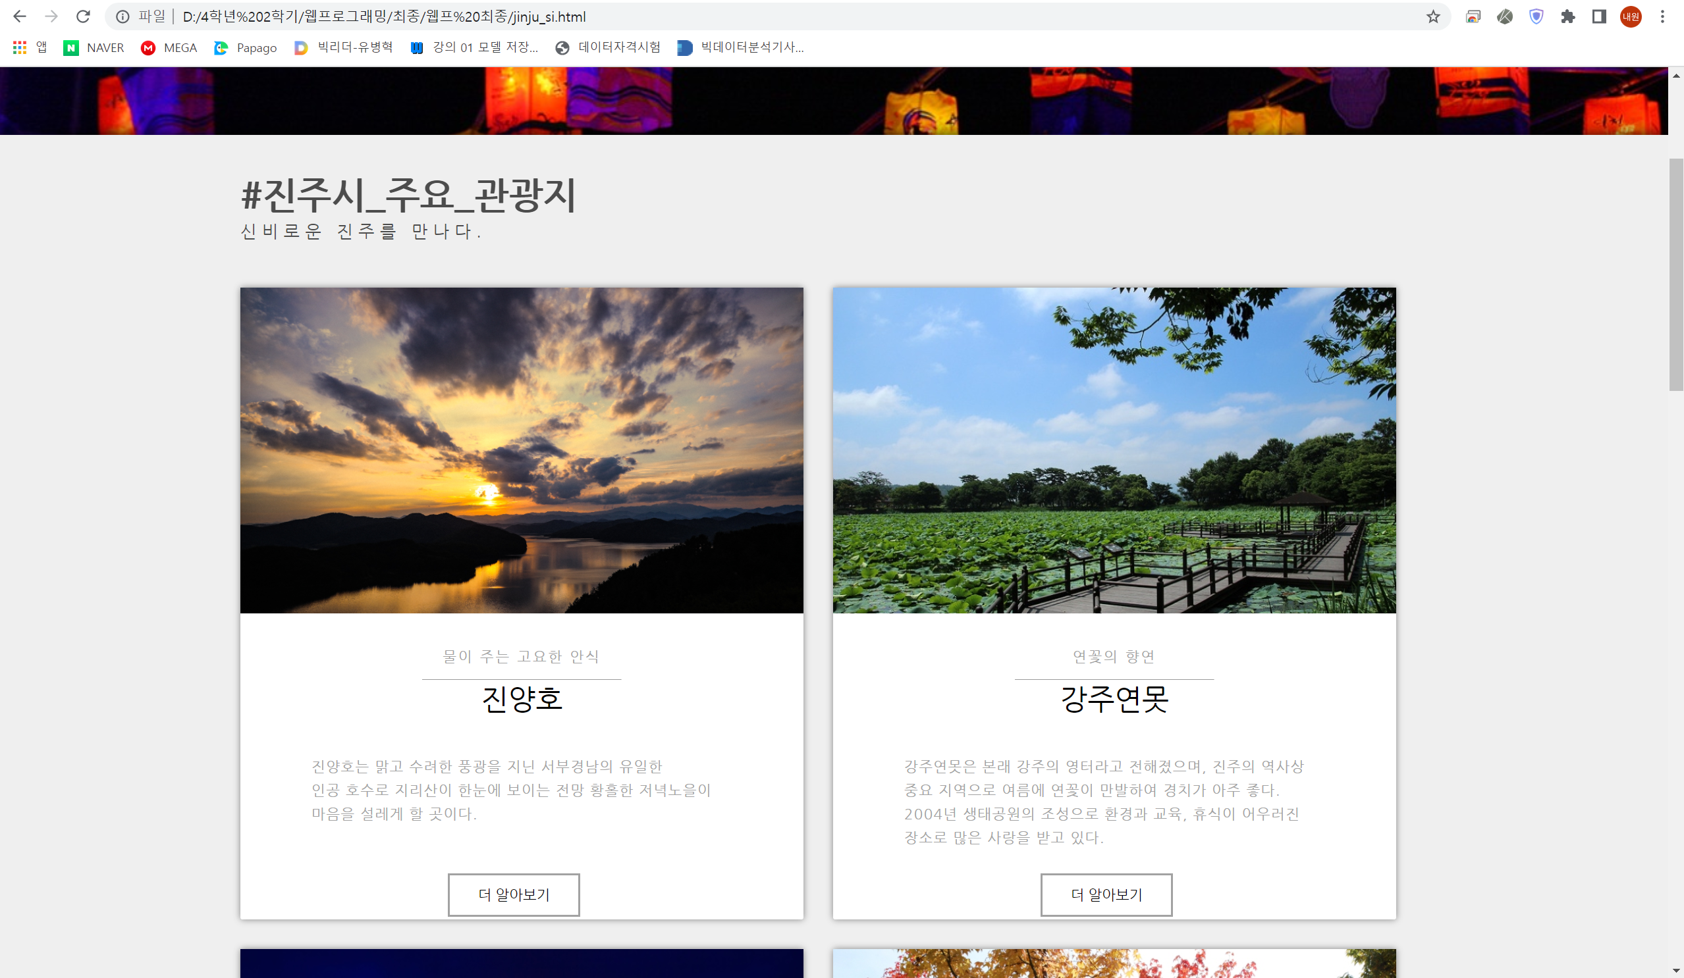Screen dimensions: 1684x978
Task: Open Chrome three-dot menu
Action: pyautogui.click(x=1663, y=16)
